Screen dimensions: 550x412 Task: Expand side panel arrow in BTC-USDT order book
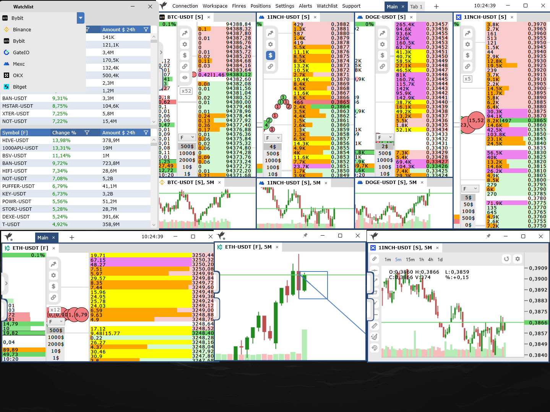click(161, 52)
